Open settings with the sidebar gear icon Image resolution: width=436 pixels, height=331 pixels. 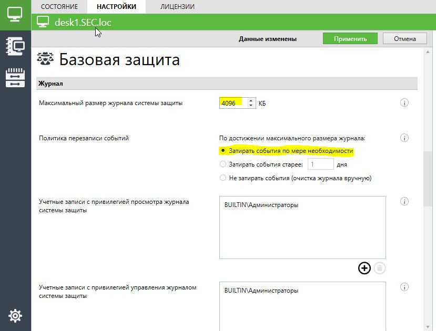15,316
